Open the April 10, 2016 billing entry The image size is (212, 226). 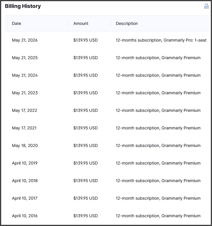[x=108, y=216]
